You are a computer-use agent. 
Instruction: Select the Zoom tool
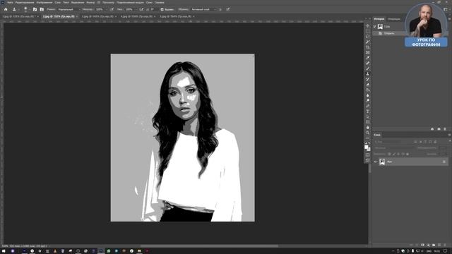coord(367,133)
